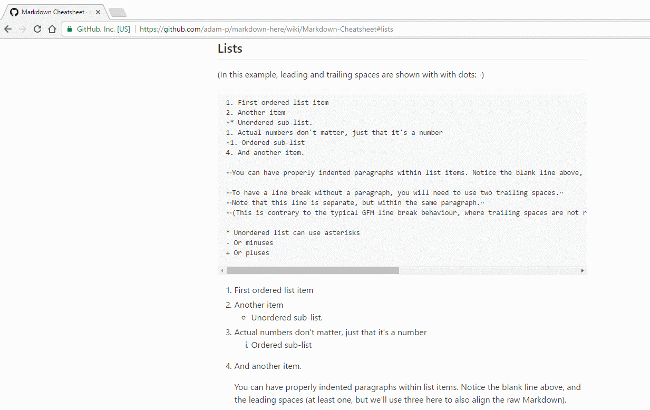Image resolution: width=650 pixels, height=410 pixels.
Task: Click the browser Back arrow
Action: (8, 30)
